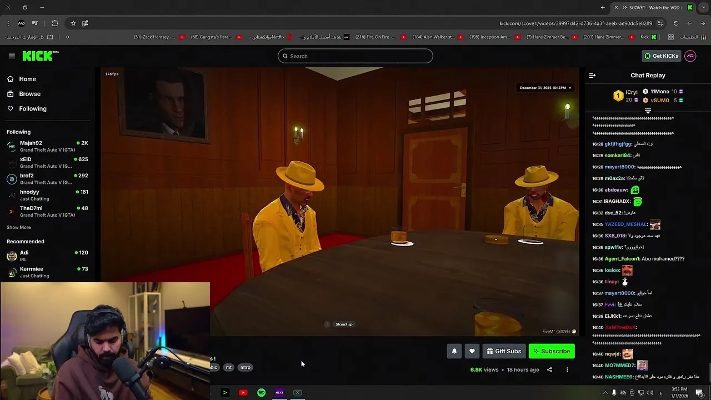Expand the chat leaderboard strip
This screenshot has height=400, width=711.
[648, 111]
